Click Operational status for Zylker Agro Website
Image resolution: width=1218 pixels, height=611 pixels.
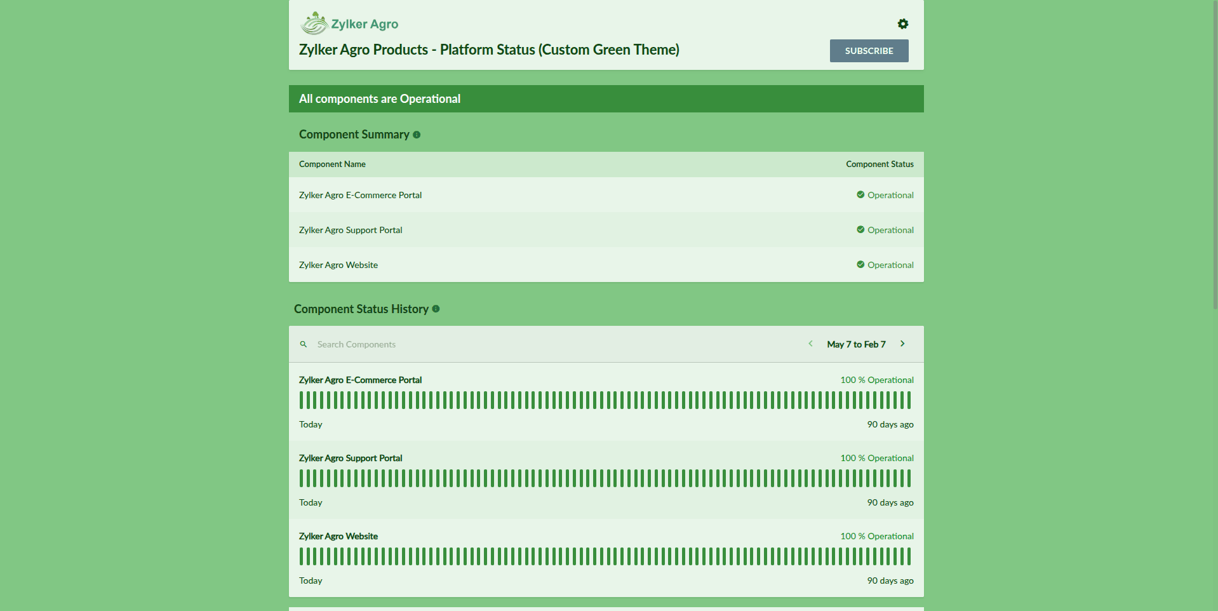[x=890, y=265]
